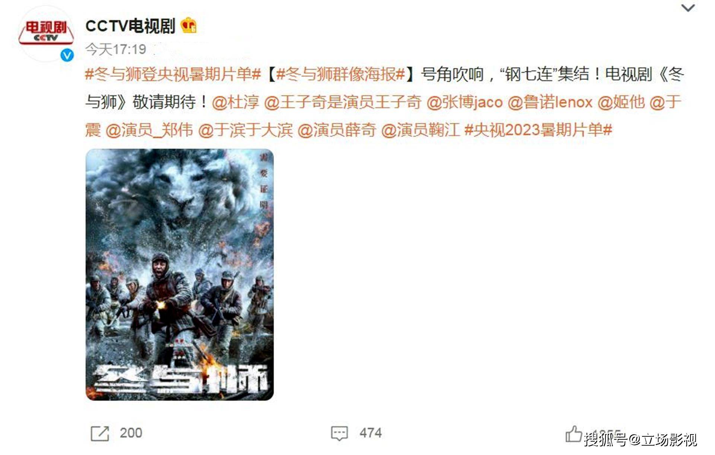Click the comment bubble icon
Screen dimensions: 715x455
[x=339, y=433]
